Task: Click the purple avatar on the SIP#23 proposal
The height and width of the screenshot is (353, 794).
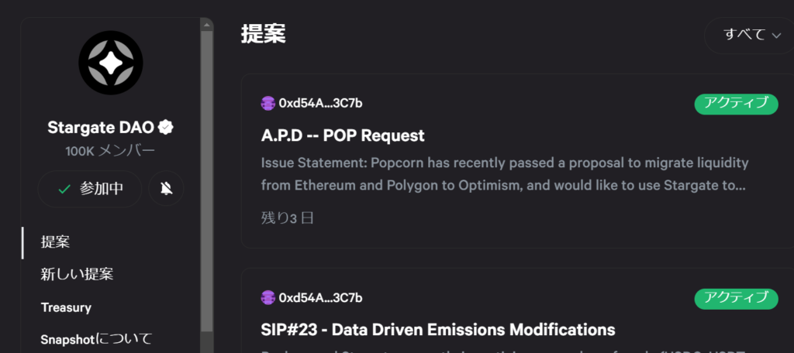Action: pos(268,298)
